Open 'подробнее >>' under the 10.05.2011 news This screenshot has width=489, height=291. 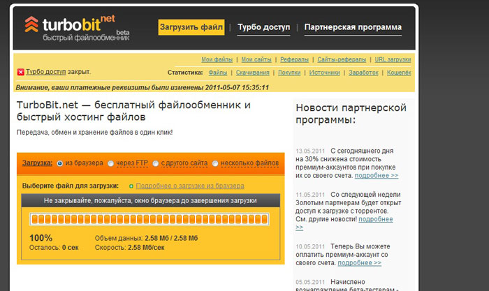[359, 262]
